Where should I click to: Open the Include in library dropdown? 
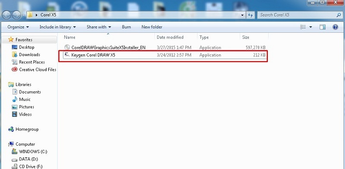tap(58, 27)
